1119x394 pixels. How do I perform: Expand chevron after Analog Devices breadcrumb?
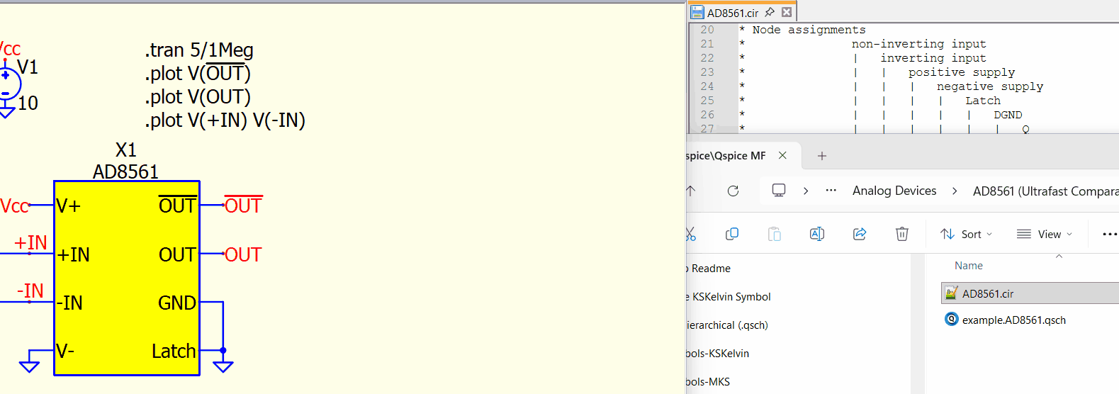point(955,191)
